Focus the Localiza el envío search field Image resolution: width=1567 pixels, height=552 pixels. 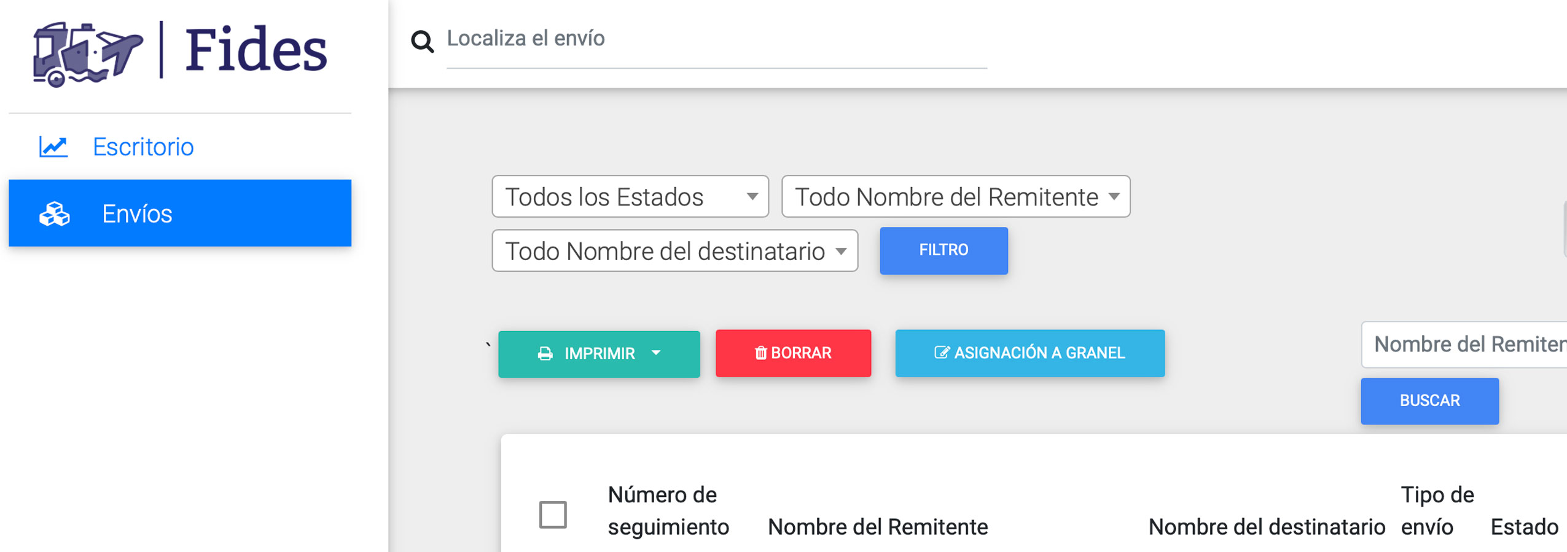(716, 39)
